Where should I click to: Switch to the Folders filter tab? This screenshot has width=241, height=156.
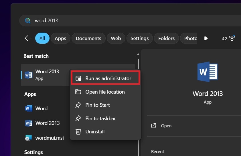pos(167,38)
